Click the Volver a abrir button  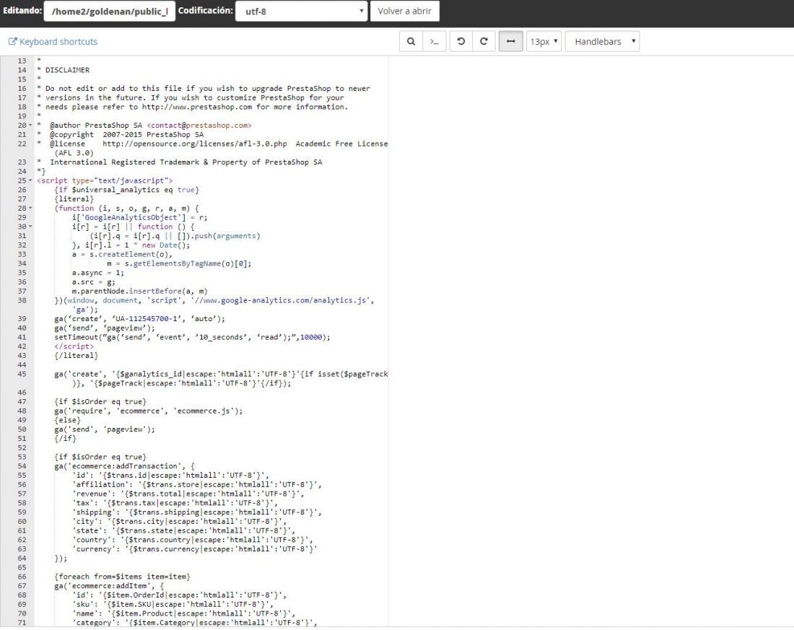point(405,11)
